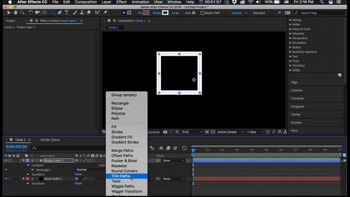Viewport: 350px width, 197px height.
Task: Select the Pen tool
Action: tap(60, 13)
